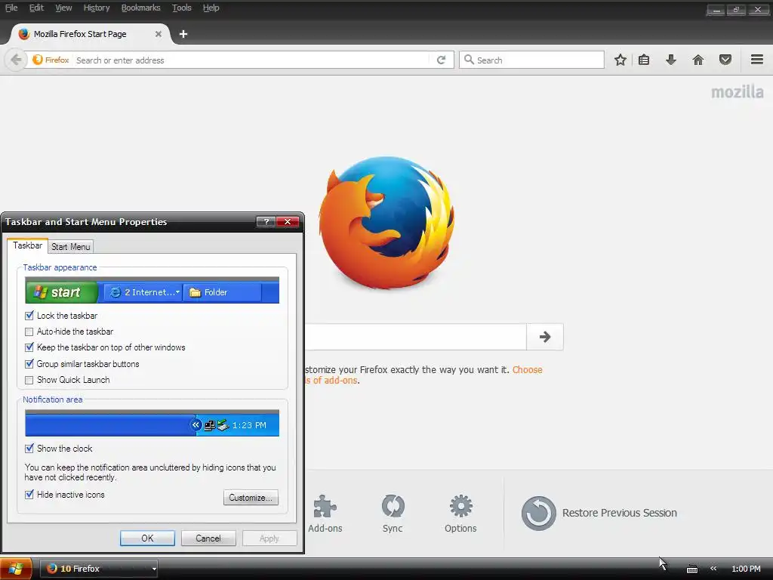
Task: Open the History menu
Action: (97, 8)
